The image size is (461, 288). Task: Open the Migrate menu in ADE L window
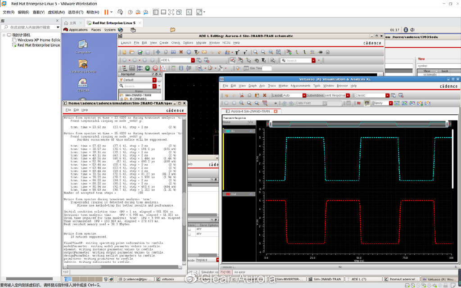(201, 43)
